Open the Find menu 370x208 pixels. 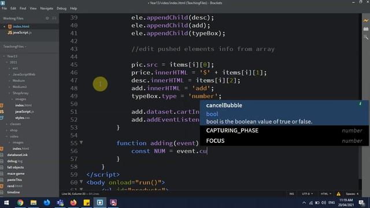[x=23, y=8]
